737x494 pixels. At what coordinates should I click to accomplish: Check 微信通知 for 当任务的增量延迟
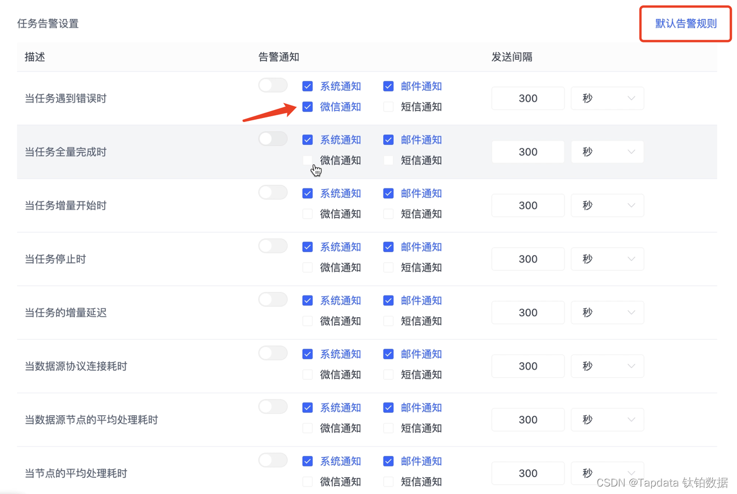click(x=307, y=321)
